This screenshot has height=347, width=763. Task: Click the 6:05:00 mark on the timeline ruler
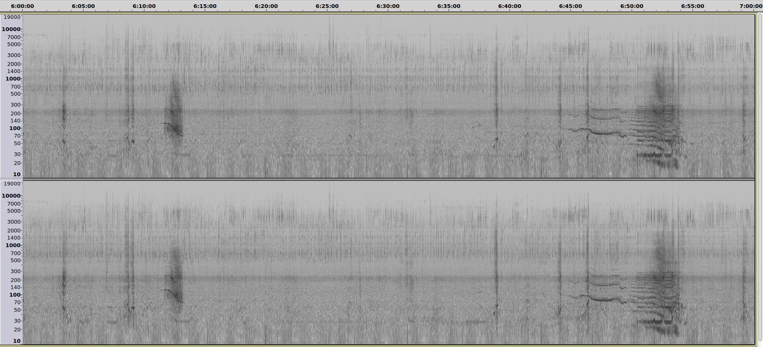click(83, 6)
